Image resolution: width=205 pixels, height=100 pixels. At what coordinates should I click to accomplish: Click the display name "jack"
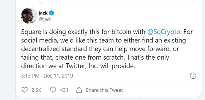click(43, 13)
